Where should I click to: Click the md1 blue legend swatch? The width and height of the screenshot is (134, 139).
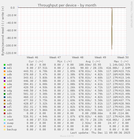(x=5, y=68)
